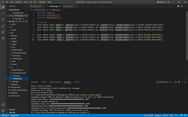Open the File menu
The width and height of the screenshot is (188, 117).
[x=7, y=2]
